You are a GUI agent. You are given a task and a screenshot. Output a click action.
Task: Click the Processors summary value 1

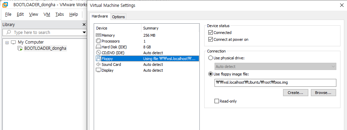coord(144,41)
